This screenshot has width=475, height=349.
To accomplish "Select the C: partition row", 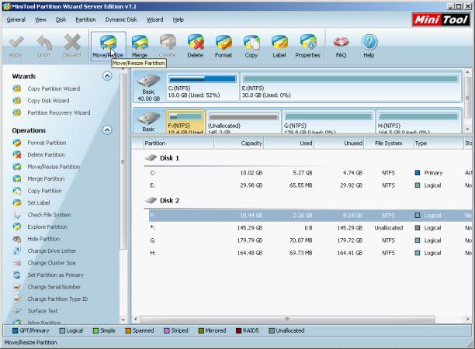I will tap(310, 173).
